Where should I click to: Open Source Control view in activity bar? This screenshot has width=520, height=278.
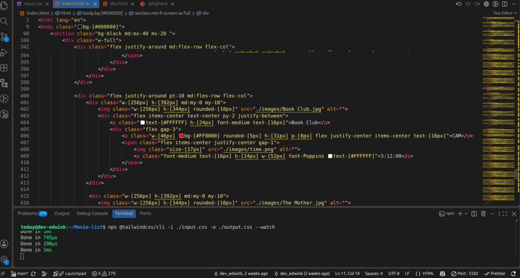click(4, 36)
